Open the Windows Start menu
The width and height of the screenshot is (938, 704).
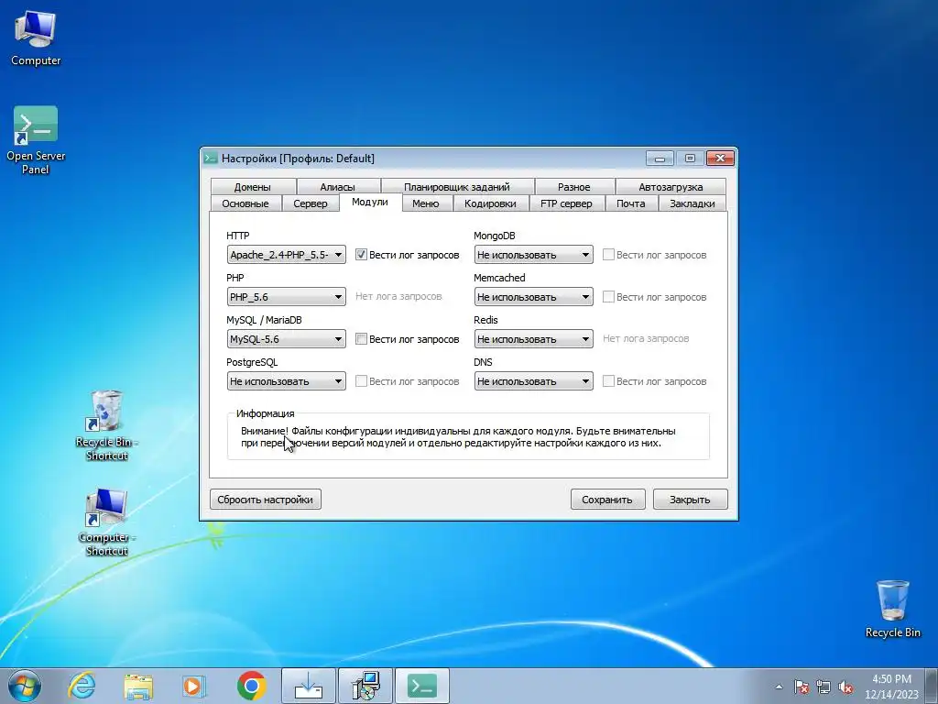(25, 686)
